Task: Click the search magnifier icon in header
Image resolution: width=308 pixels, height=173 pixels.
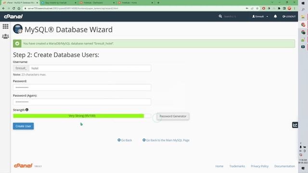Action: [x=220, y=16]
